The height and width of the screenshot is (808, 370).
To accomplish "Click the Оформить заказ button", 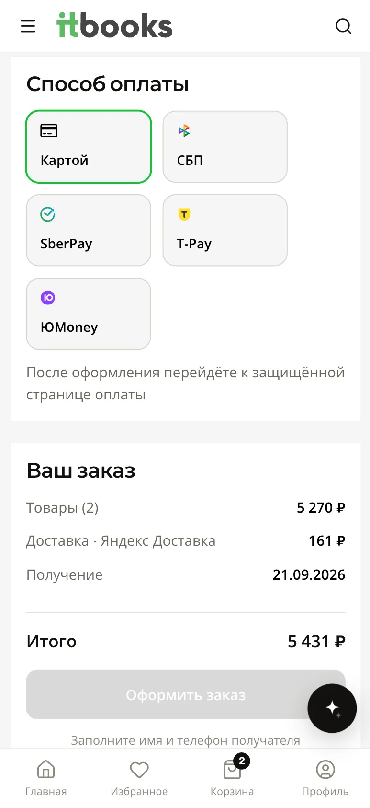I will 186,694.
